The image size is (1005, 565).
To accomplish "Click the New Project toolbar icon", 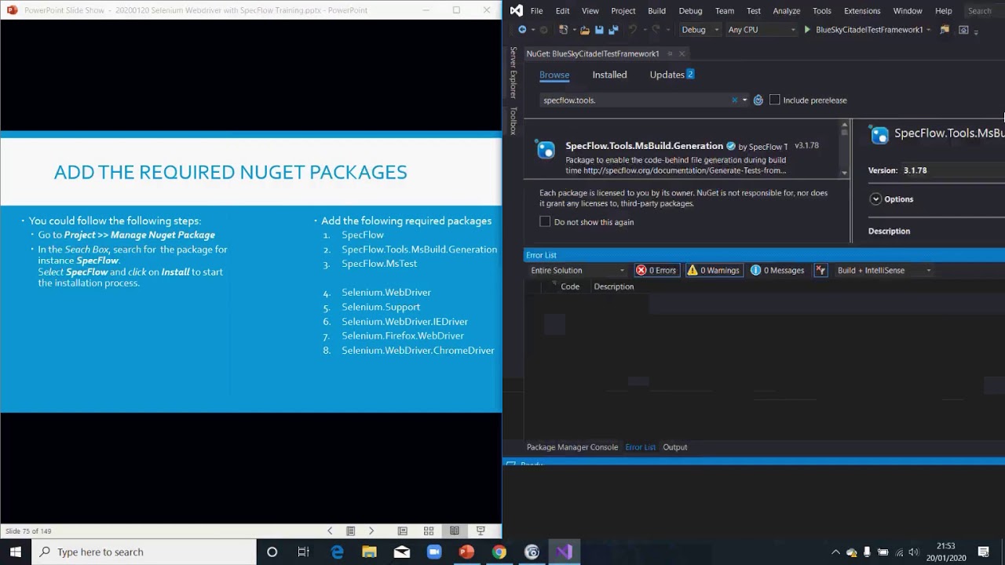I will coord(563,30).
